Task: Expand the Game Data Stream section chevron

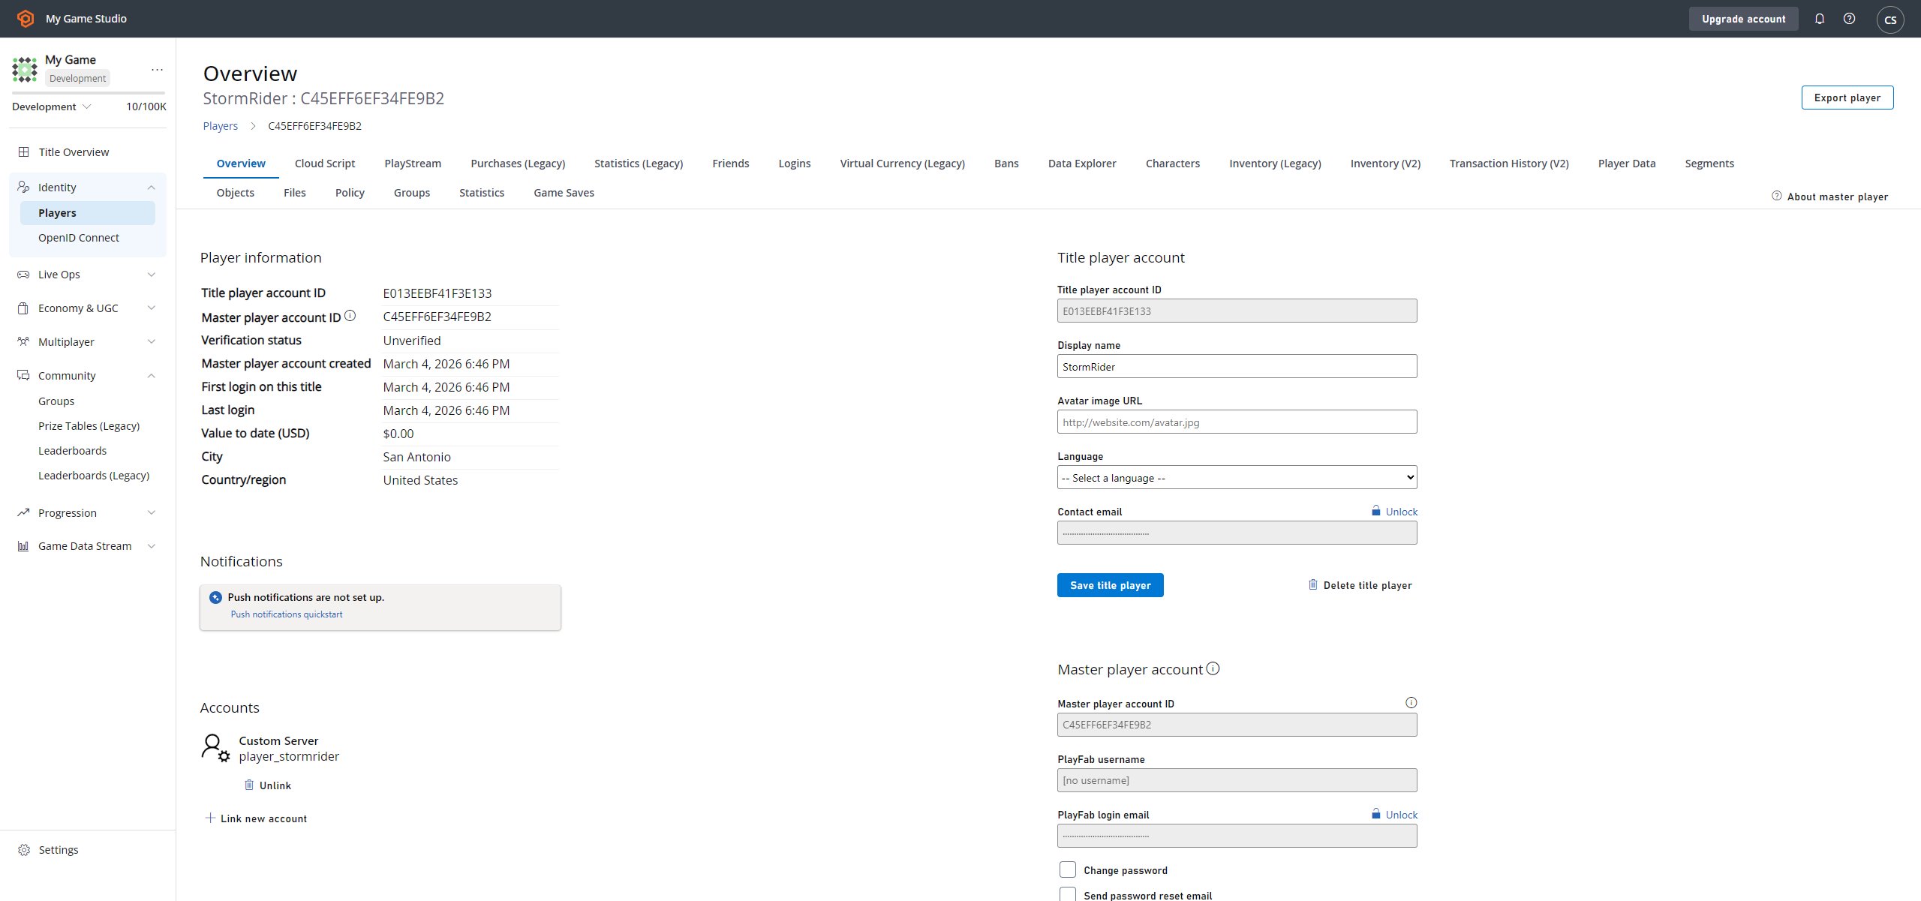Action: [152, 546]
